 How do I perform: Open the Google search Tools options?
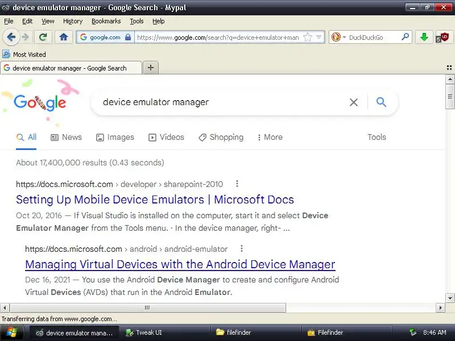pos(377,137)
